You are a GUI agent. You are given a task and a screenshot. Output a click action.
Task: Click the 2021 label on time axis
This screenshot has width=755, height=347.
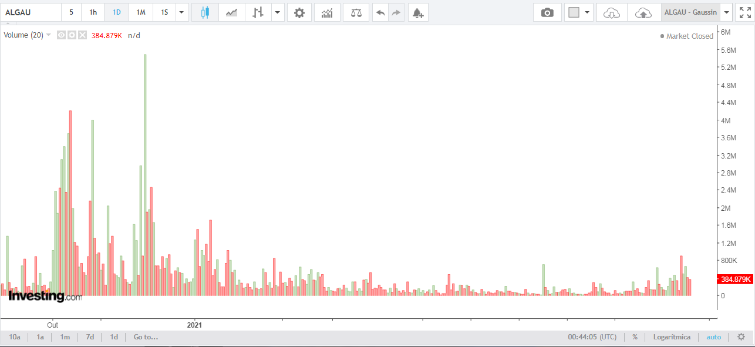click(194, 324)
